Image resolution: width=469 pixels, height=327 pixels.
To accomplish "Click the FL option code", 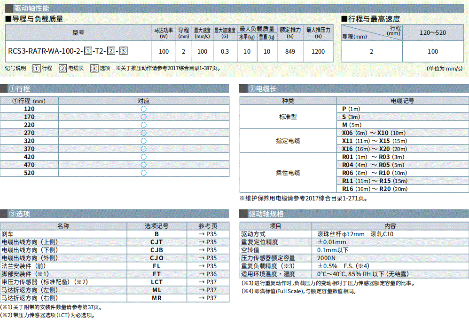I will [x=157, y=266].
